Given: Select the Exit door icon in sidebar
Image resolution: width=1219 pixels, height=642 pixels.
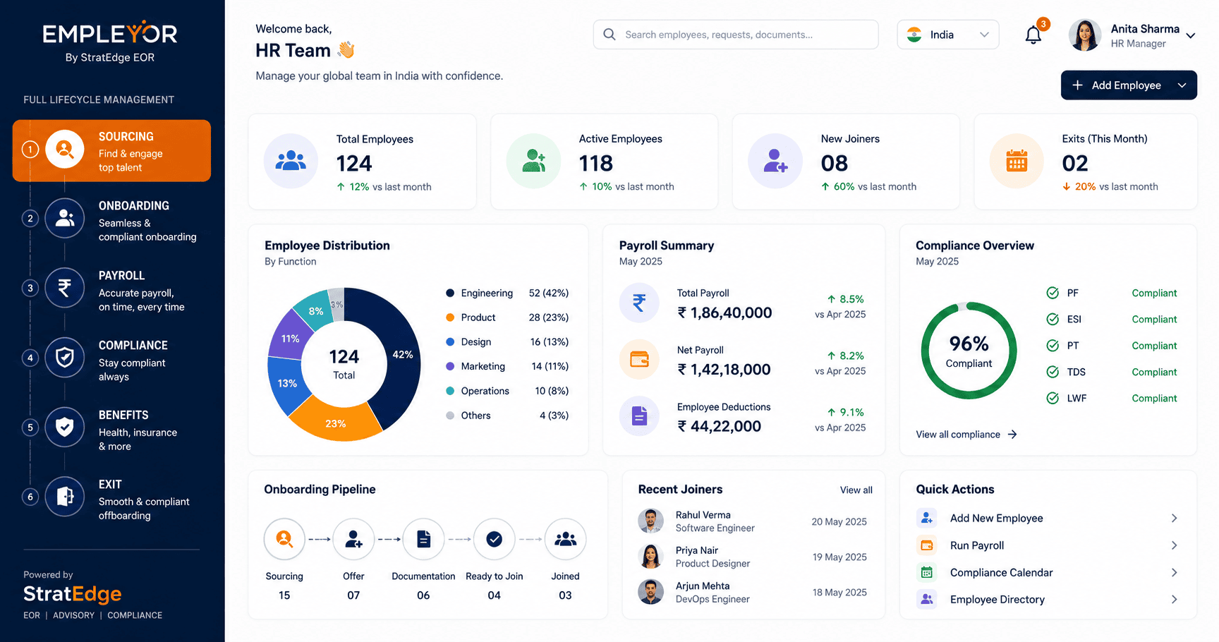Looking at the screenshot, I should coord(65,497).
